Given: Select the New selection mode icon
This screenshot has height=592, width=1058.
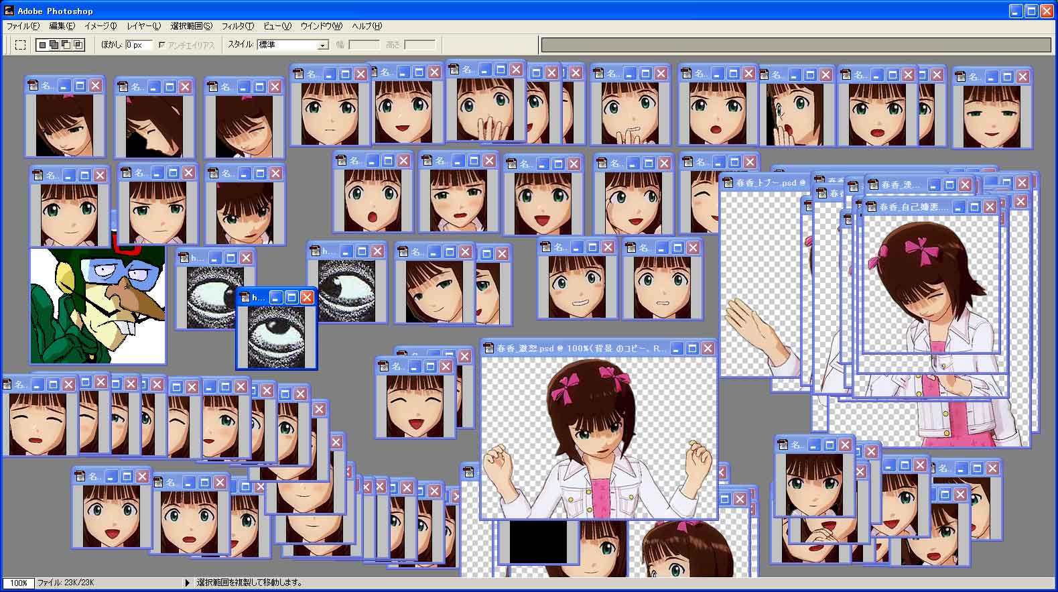Looking at the screenshot, I should 42,45.
